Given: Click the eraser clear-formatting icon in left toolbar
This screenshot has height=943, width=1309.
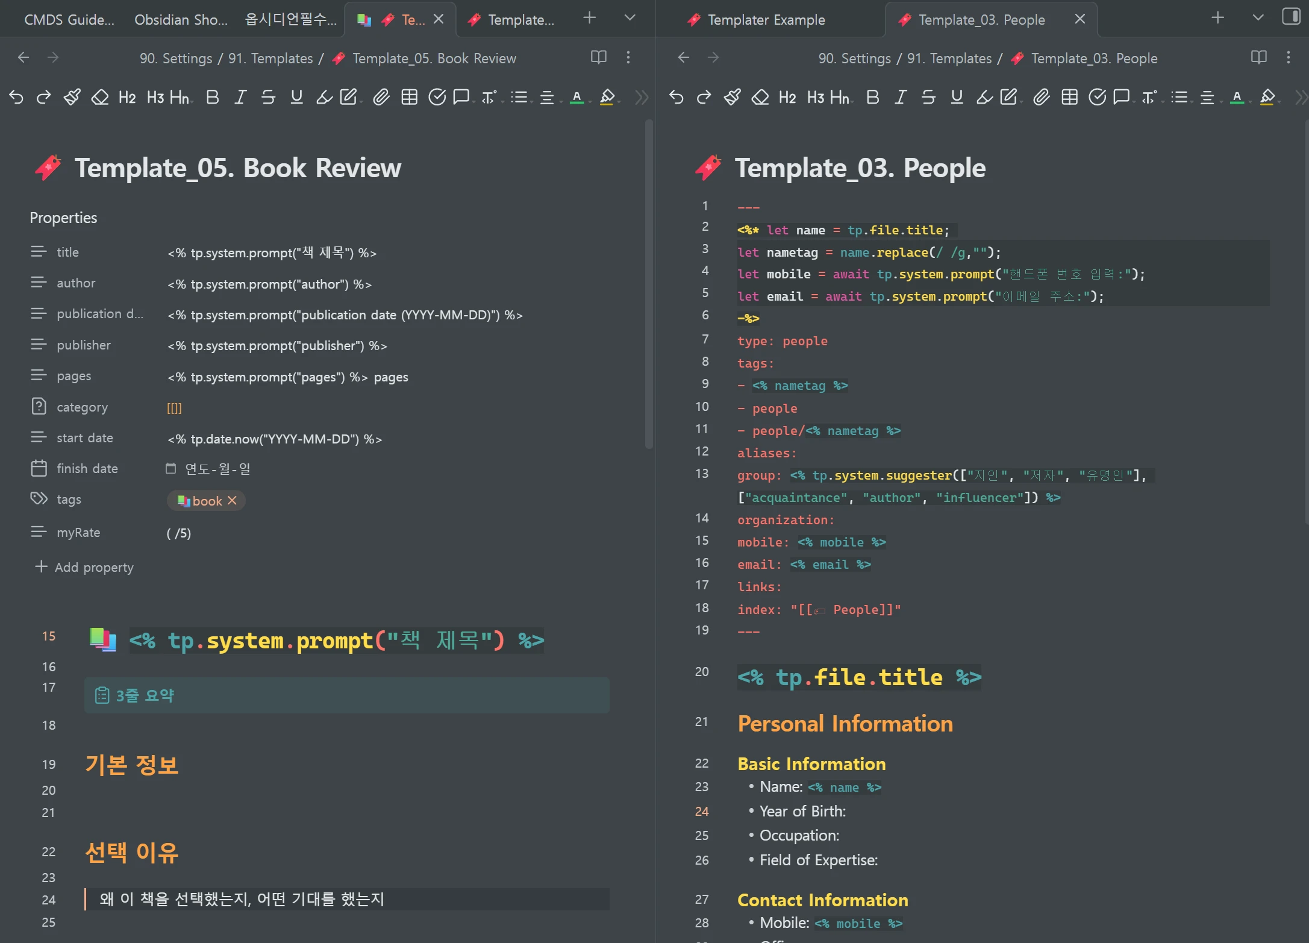Looking at the screenshot, I should point(100,97).
